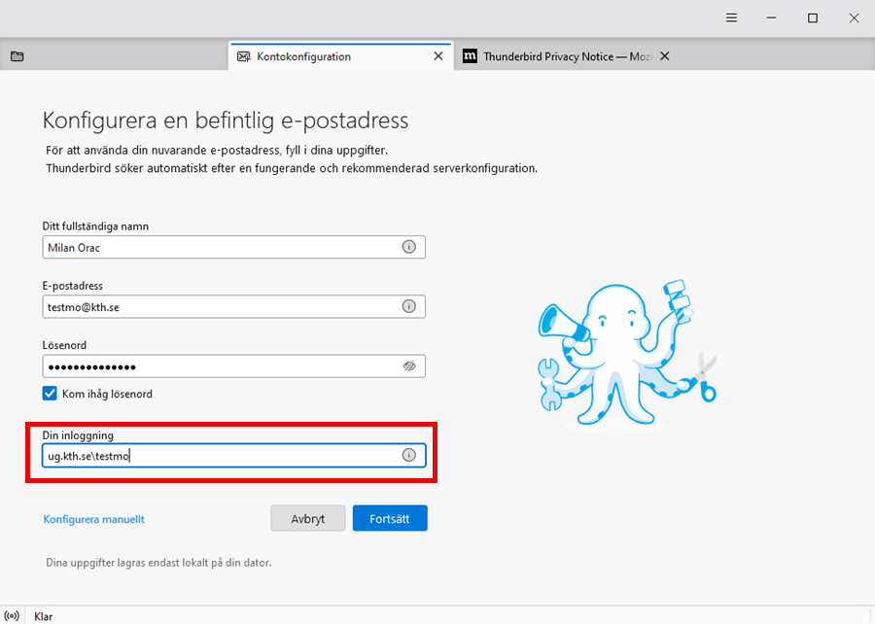Close the Thunderbird Privacy Notice tab
This screenshot has width=875, height=624.
[x=665, y=56]
